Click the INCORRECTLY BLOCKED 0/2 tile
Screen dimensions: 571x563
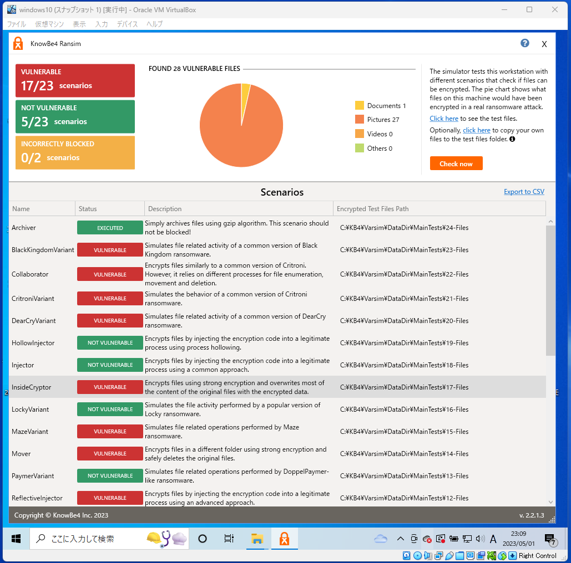tap(75, 152)
